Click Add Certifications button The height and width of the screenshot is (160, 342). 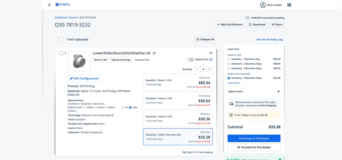(230, 24)
